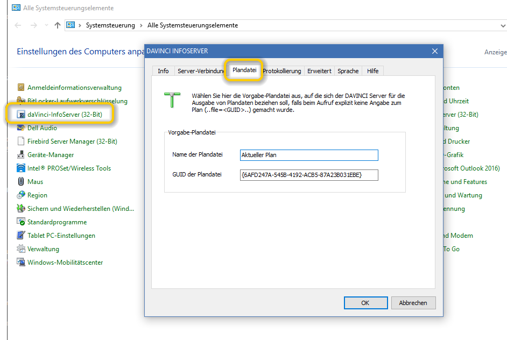Open the Standardprogramme icon

[x=21, y=222]
